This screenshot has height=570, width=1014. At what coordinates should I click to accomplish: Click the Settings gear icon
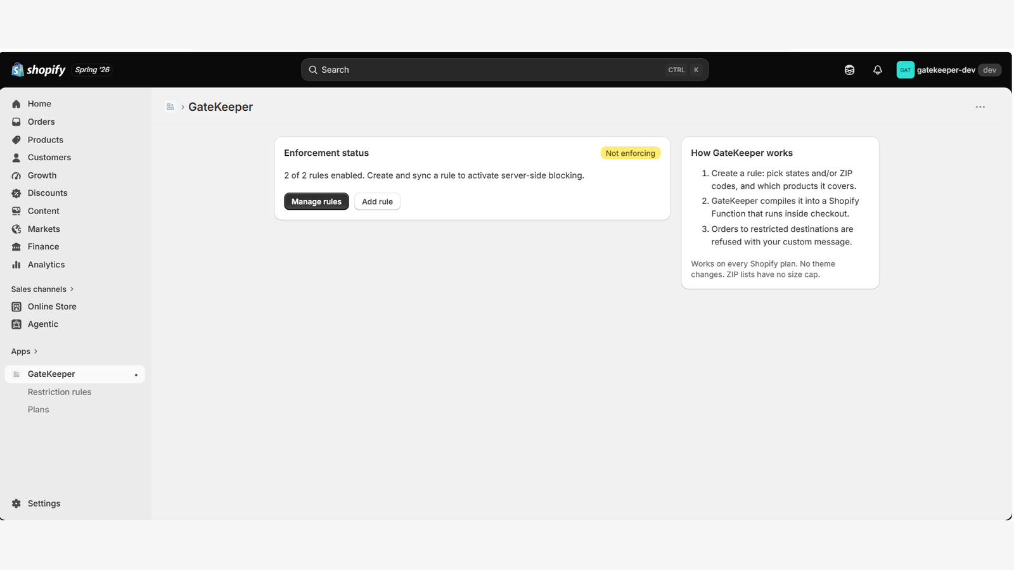click(16, 503)
